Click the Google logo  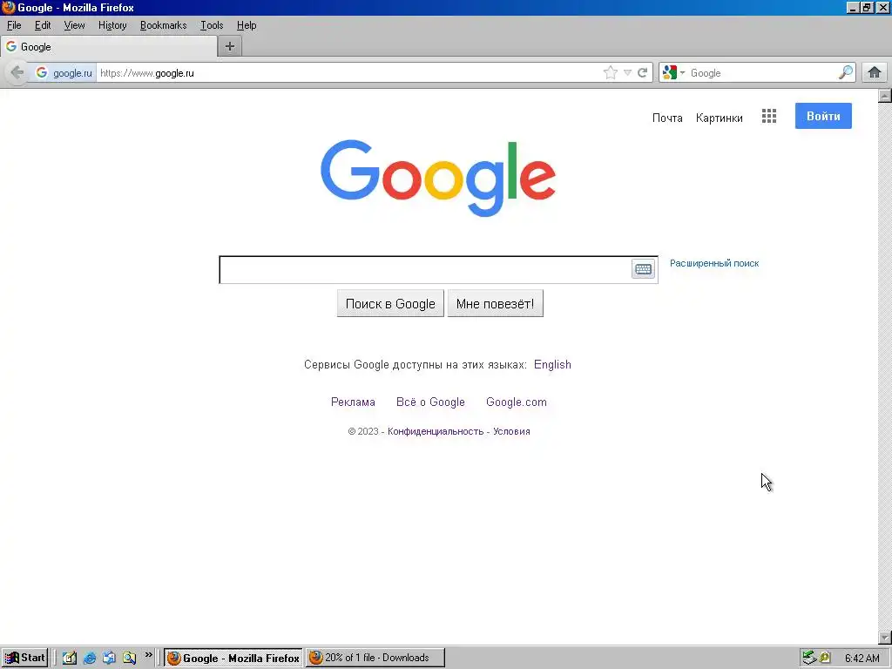click(x=438, y=178)
